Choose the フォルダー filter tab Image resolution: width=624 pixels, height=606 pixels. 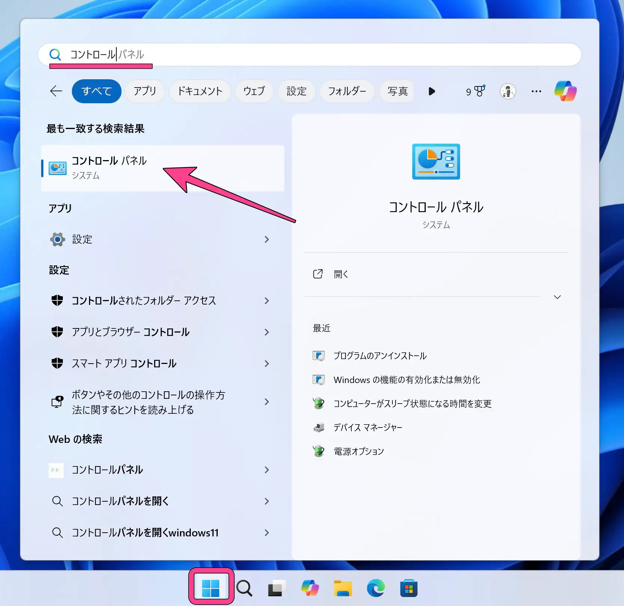(x=347, y=91)
